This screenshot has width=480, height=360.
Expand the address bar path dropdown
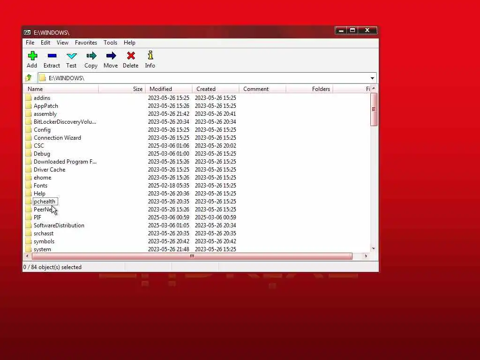point(372,78)
